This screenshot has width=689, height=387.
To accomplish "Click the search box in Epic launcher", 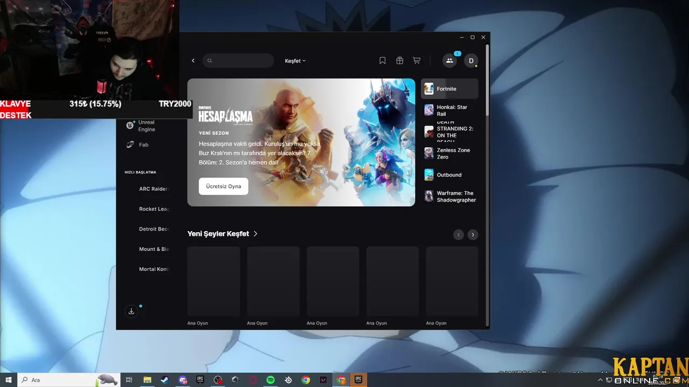I will pyautogui.click(x=238, y=61).
